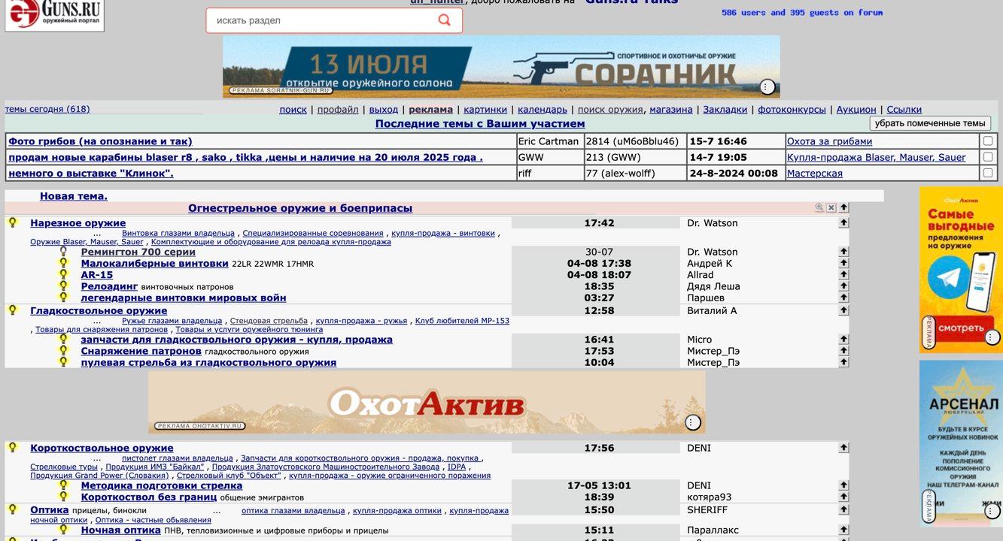Open Мастерская forum link
The image size is (1003, 541).
[814, 174]
